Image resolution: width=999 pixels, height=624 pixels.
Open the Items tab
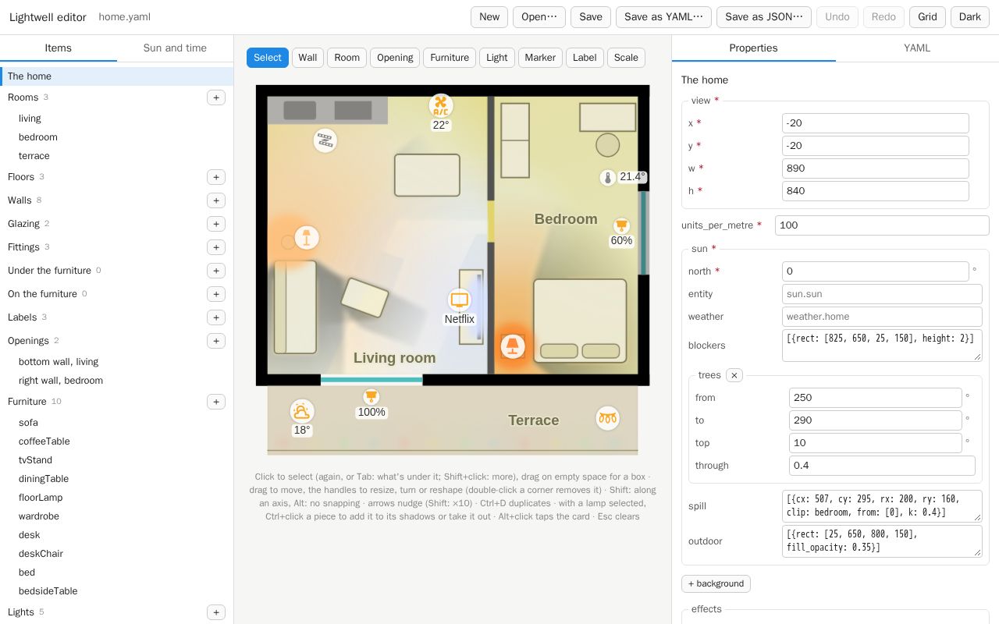click(59, 48)
